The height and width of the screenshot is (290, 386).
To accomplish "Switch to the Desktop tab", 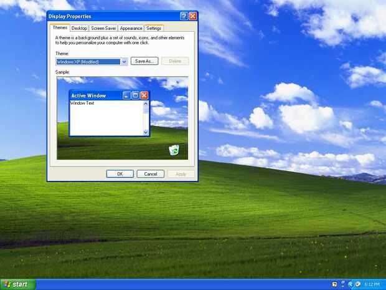I will click(x=79, y=28).
